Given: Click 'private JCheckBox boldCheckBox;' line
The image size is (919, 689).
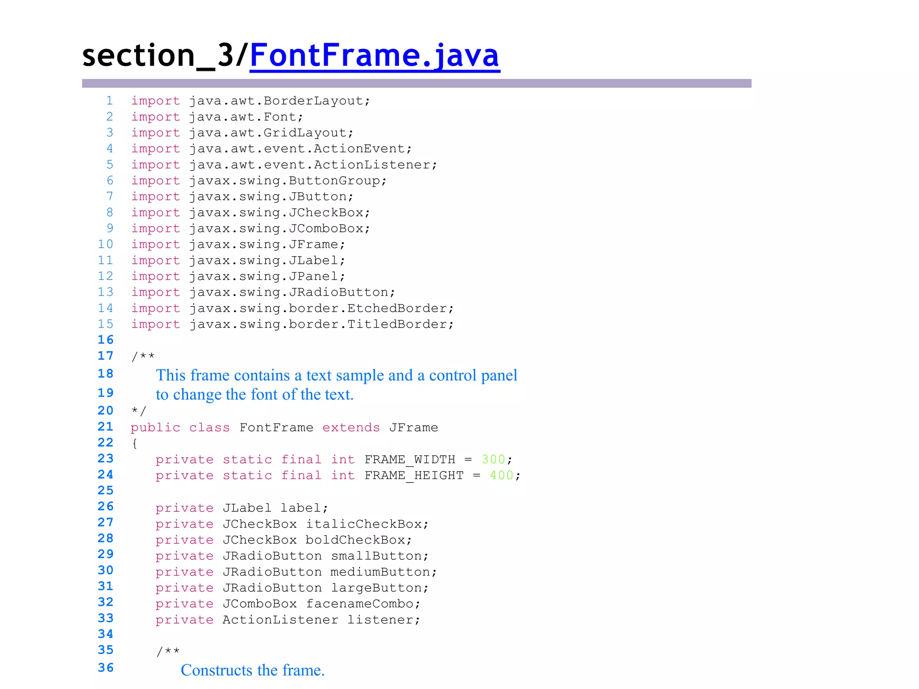Looking at the screenshot, I should 284,540.
